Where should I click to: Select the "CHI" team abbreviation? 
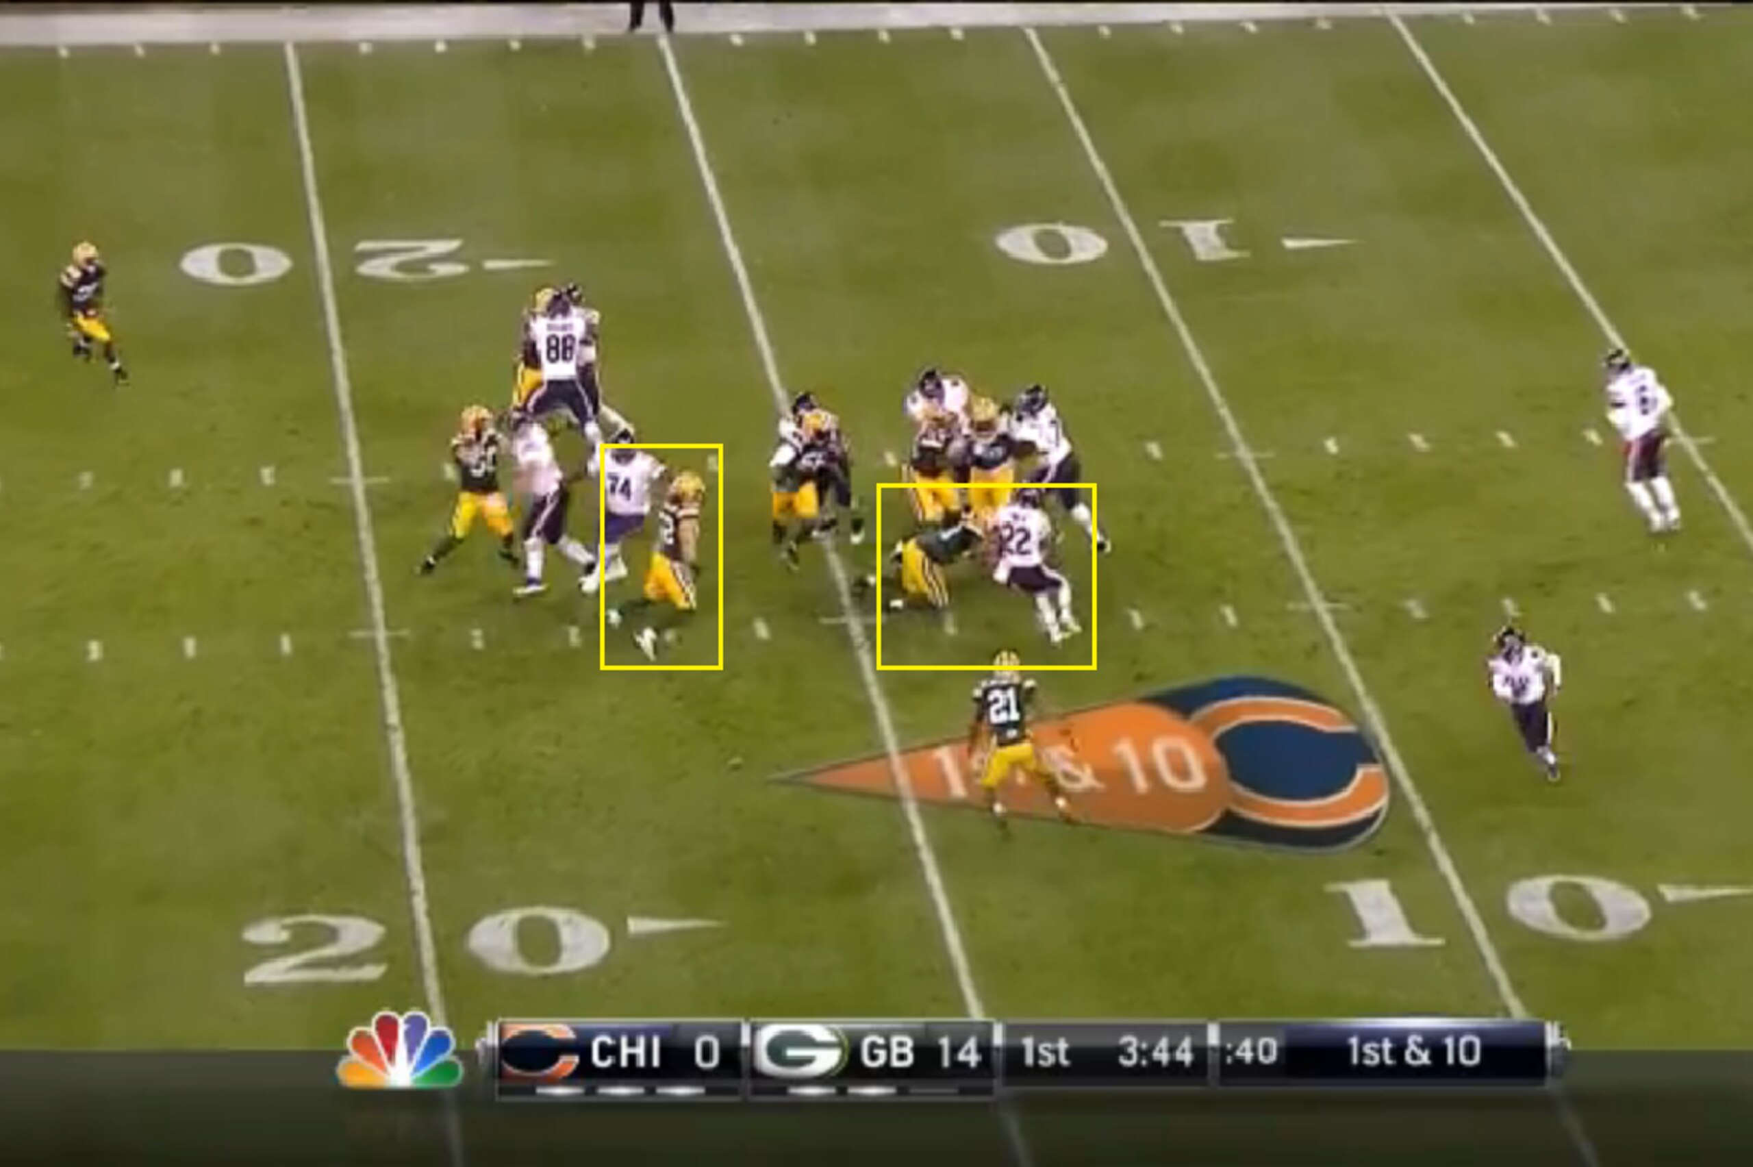pos(625,1053)
